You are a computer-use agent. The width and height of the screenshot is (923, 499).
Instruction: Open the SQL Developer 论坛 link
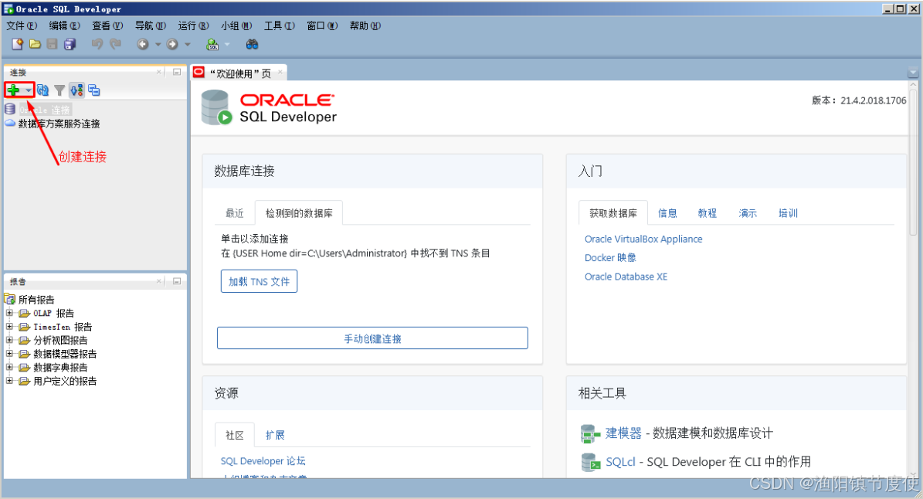tap(263, 460)
